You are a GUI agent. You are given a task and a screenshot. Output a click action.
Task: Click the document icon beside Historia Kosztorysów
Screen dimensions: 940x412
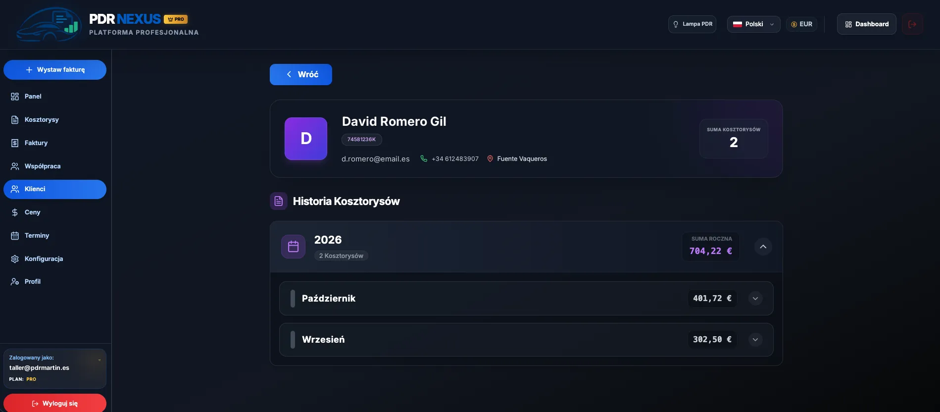(279, 201)
